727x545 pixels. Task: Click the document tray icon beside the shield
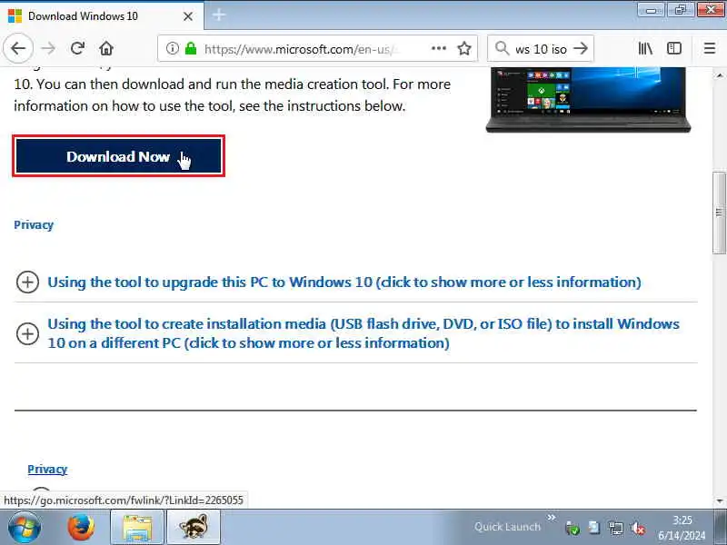coord(594,528)
